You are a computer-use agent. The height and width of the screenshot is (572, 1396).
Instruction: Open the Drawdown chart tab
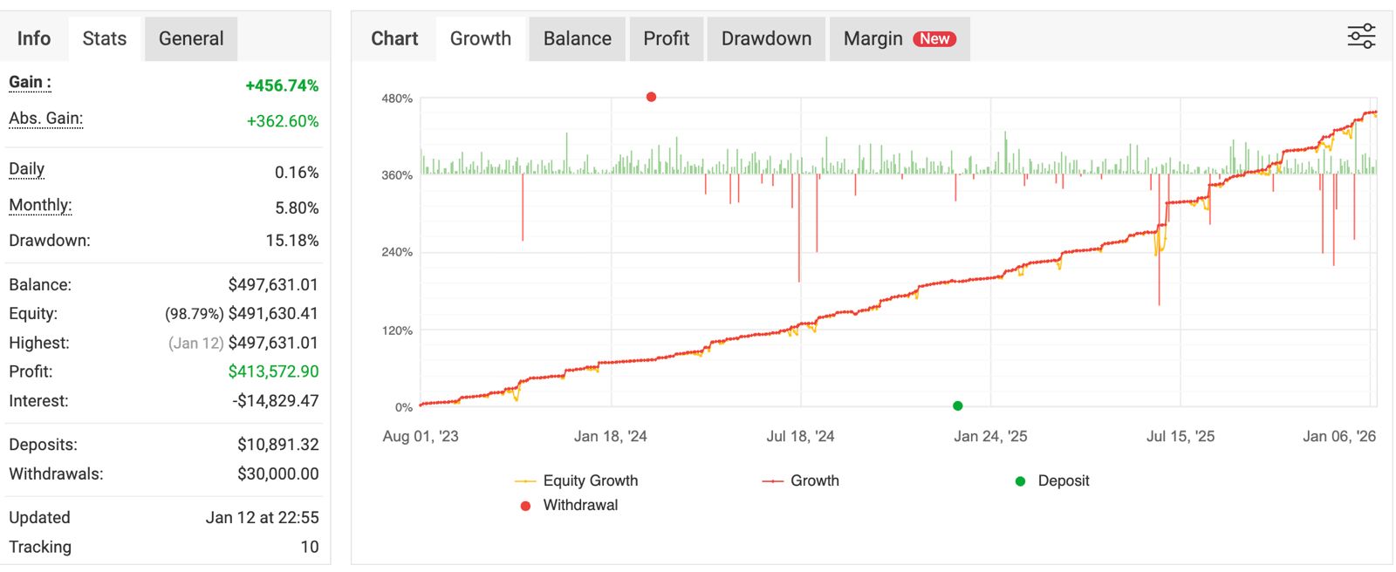[x=766, y=38]
